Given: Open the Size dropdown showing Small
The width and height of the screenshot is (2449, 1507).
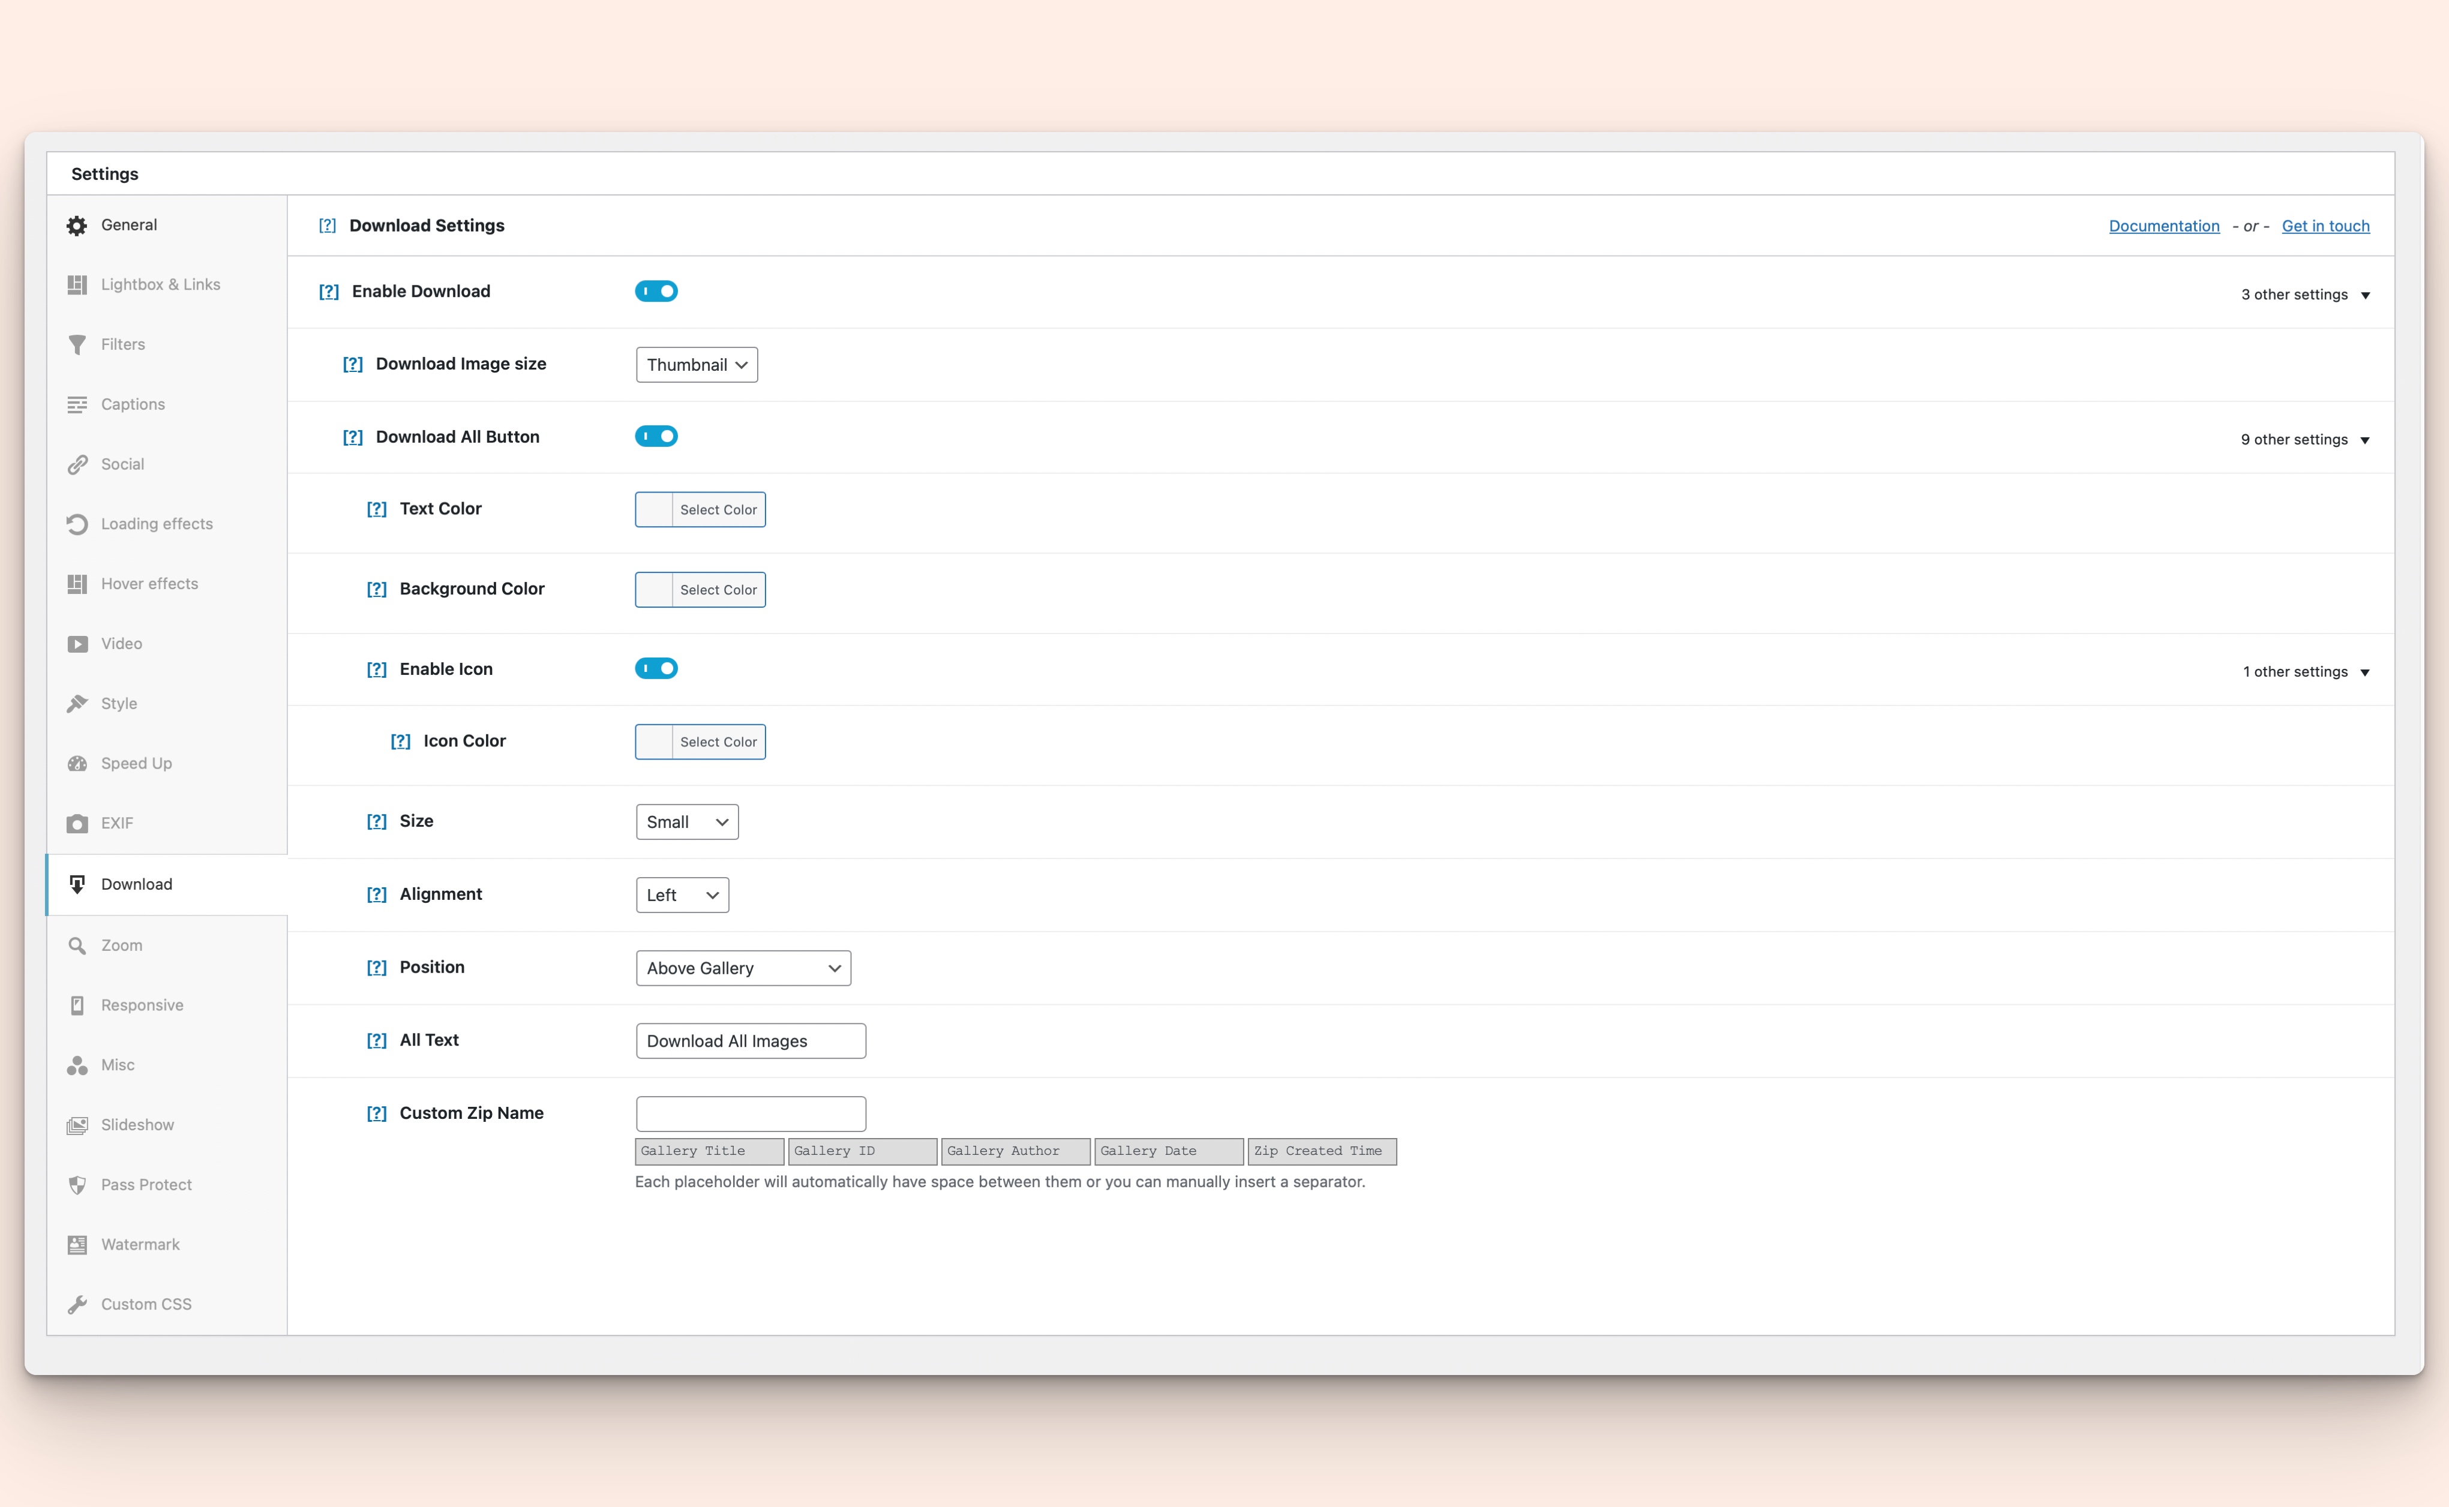Looking at the screenshot, I should coord(687,822).
